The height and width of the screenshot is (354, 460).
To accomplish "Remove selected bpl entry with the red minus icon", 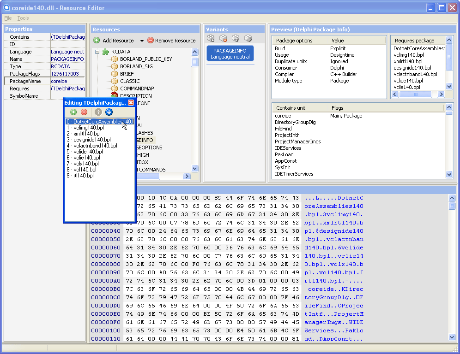I will [84, 112].
